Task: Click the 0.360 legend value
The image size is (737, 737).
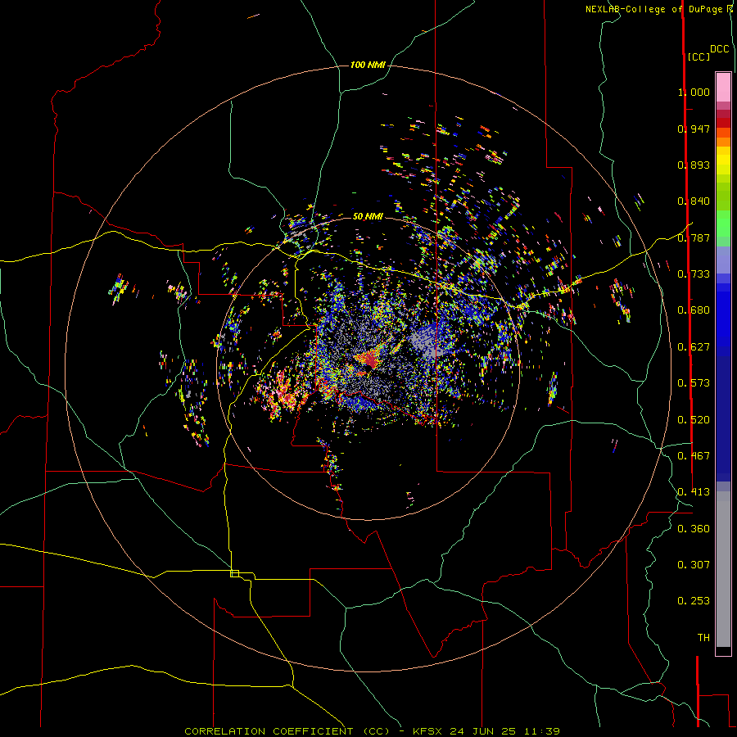Action: tap(694, 529)
